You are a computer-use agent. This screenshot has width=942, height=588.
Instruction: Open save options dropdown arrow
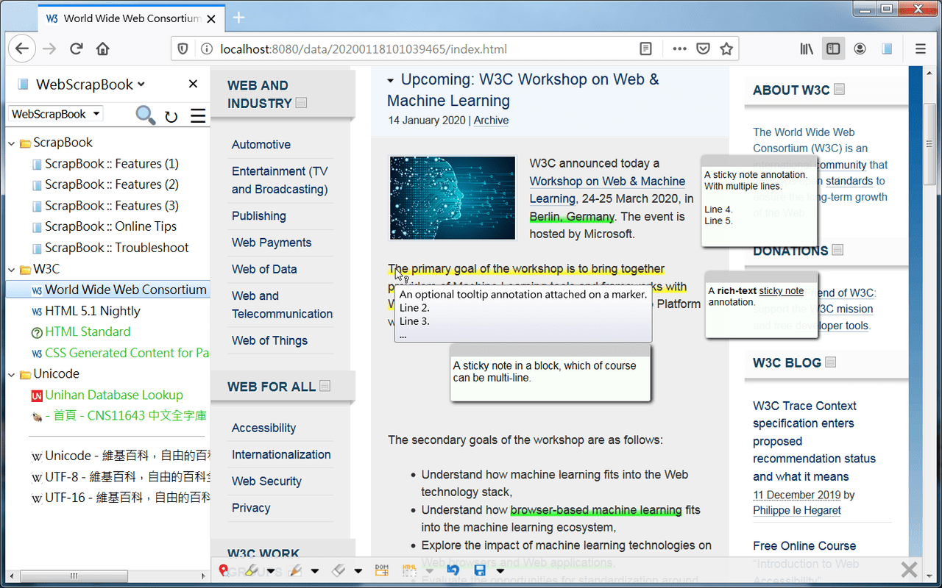pos(500,570)
